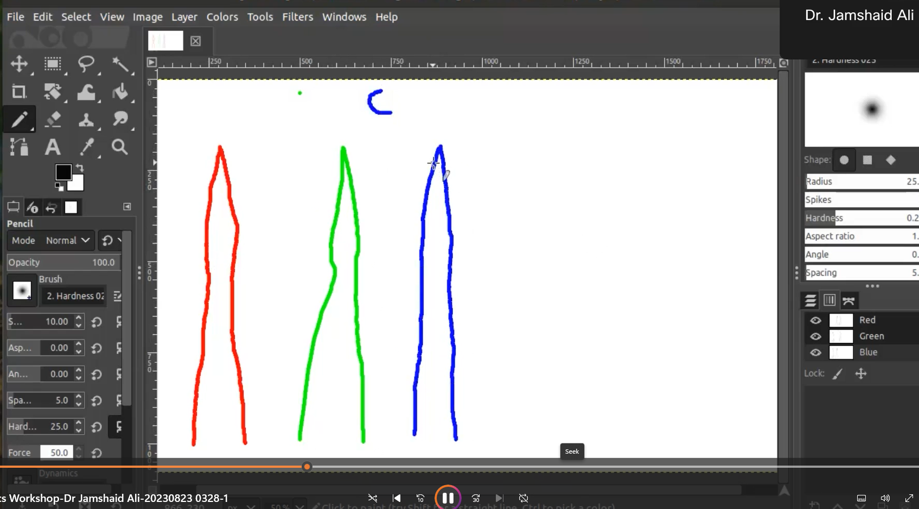Reset Angle value to default

97,374
